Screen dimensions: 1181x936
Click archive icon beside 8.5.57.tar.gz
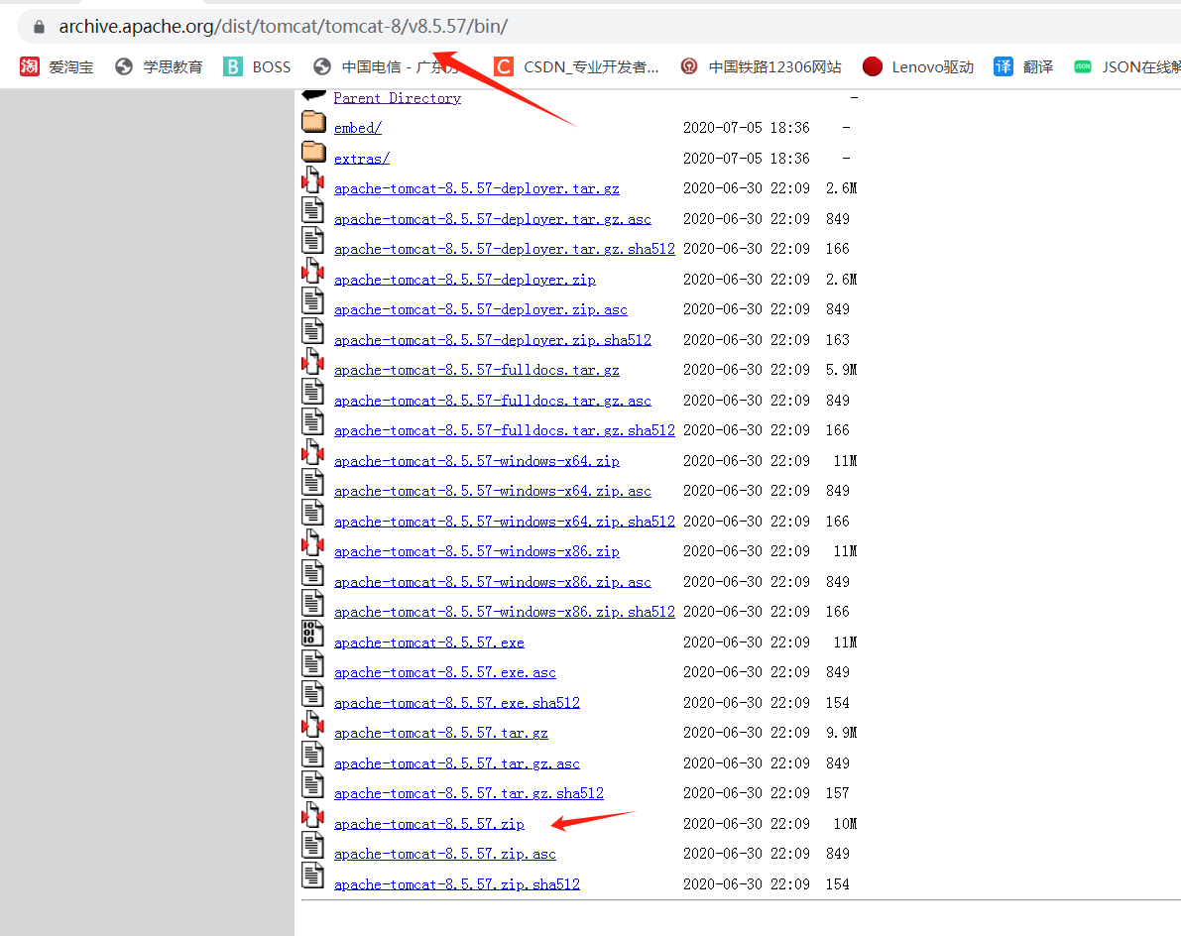312,725
